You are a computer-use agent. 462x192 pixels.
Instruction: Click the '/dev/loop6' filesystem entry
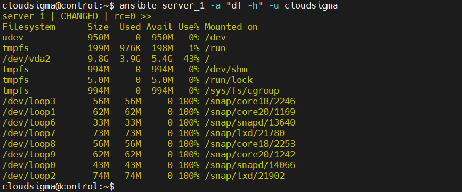29,123
